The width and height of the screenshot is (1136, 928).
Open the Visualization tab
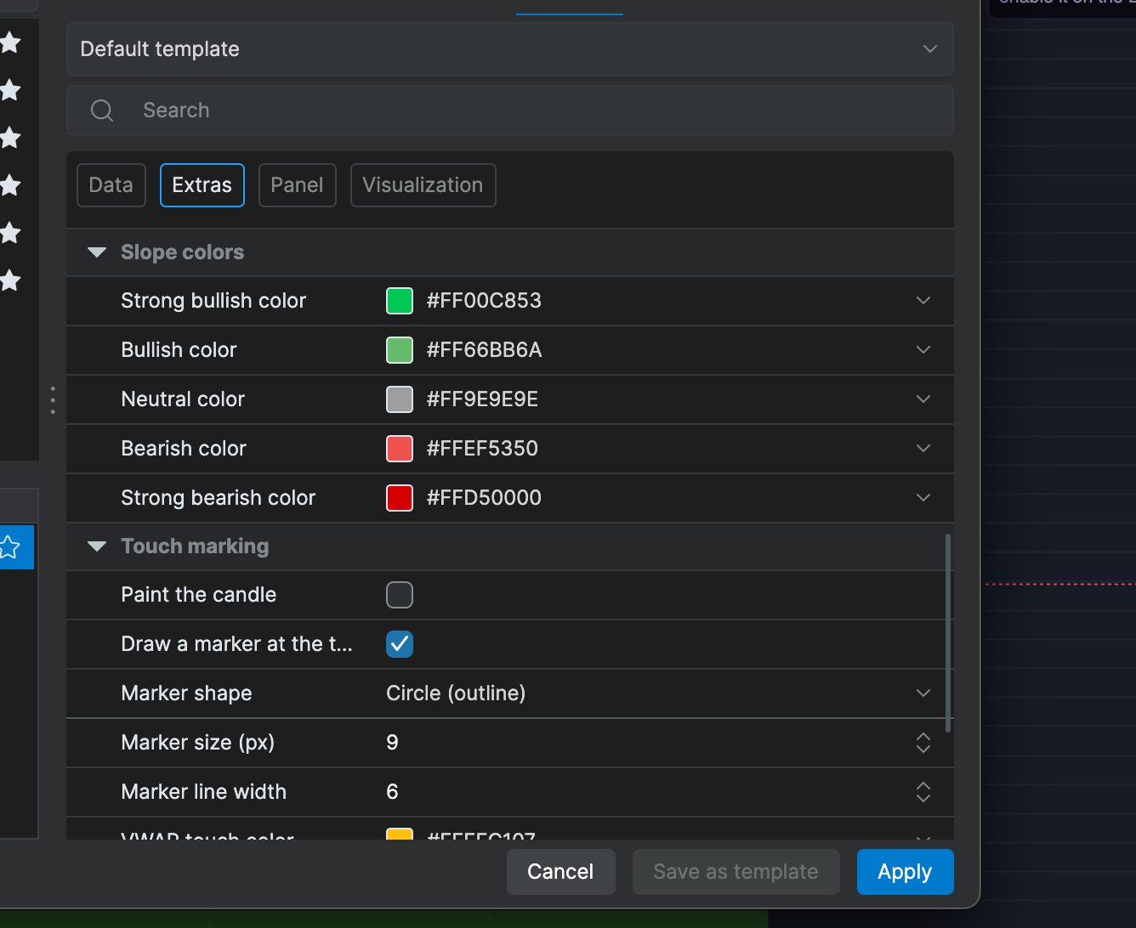pos(423,185)
